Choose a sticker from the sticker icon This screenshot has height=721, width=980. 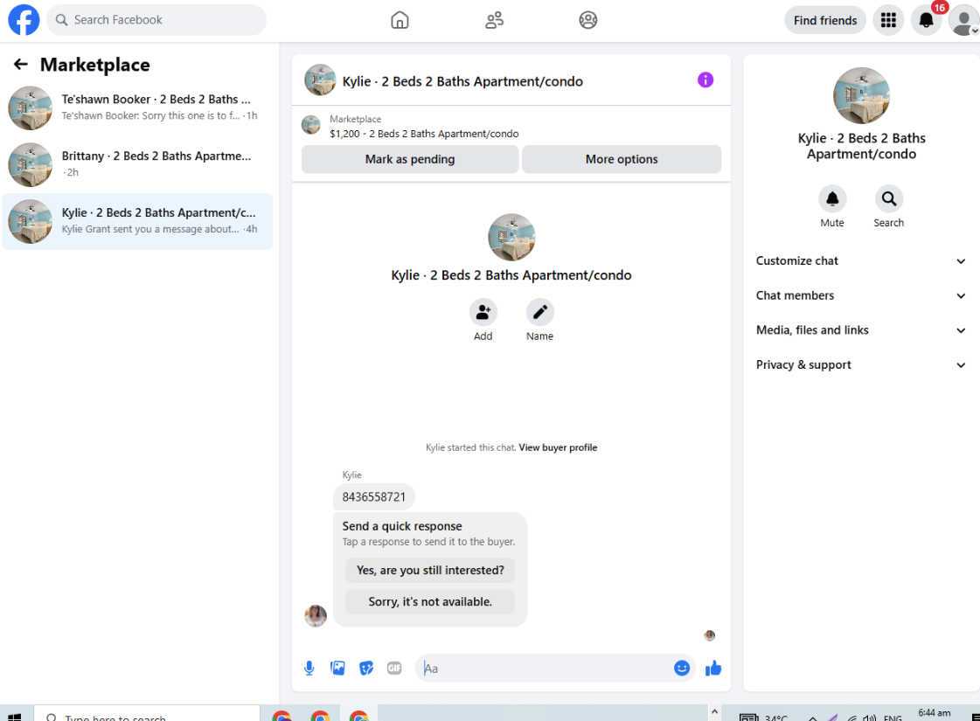click(x=366, y=669)
